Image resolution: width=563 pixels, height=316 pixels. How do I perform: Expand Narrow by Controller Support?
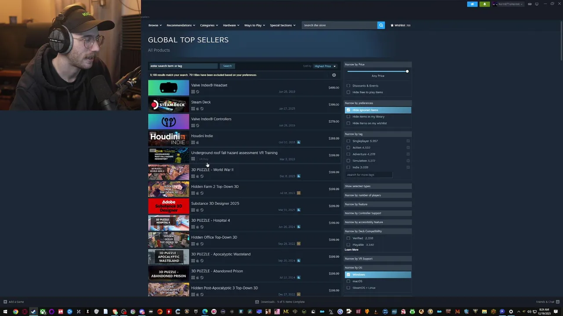378,213
